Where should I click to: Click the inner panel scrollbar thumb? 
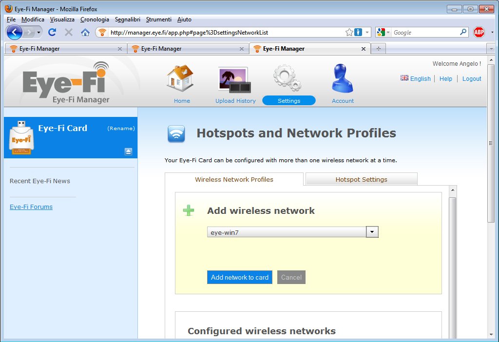click(x=453, y=267)
